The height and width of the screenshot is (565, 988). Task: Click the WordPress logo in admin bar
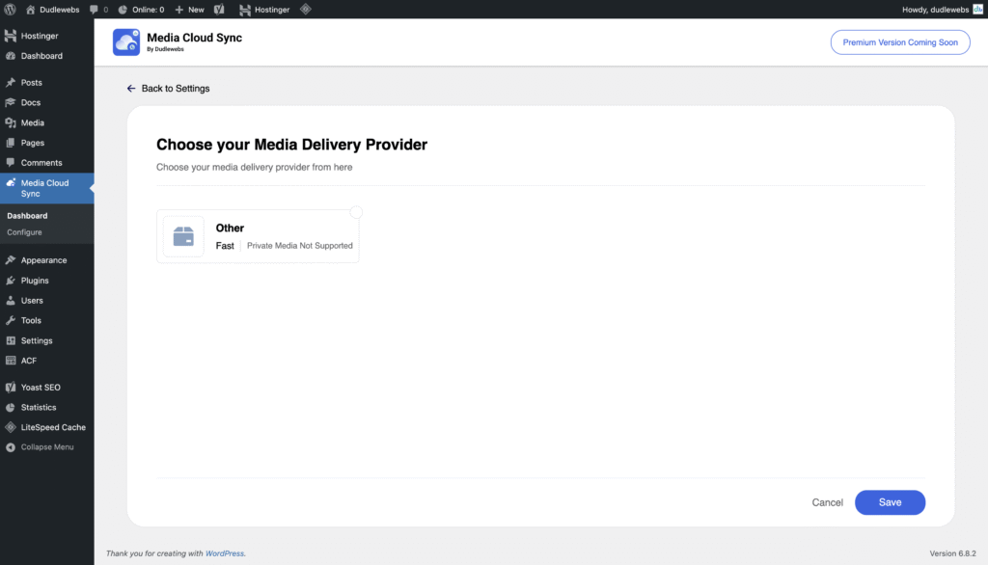click(x=10, y=10)
